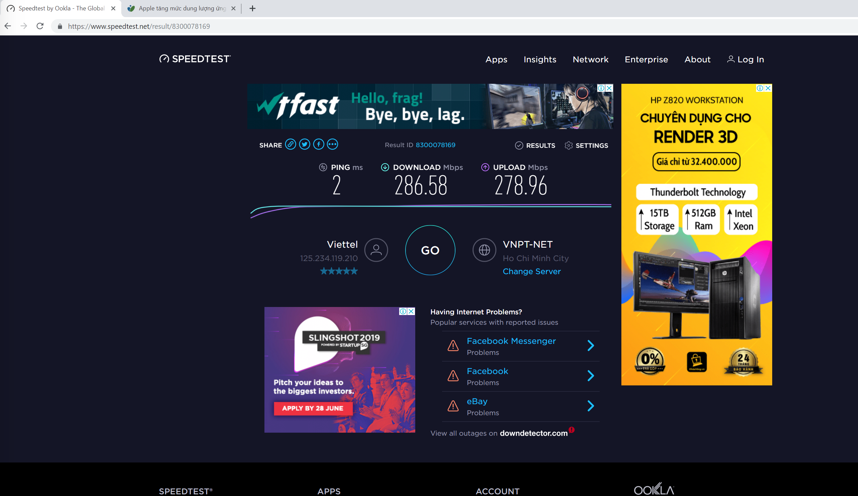Click the SPEEDTEST logo

pos(195,59)
